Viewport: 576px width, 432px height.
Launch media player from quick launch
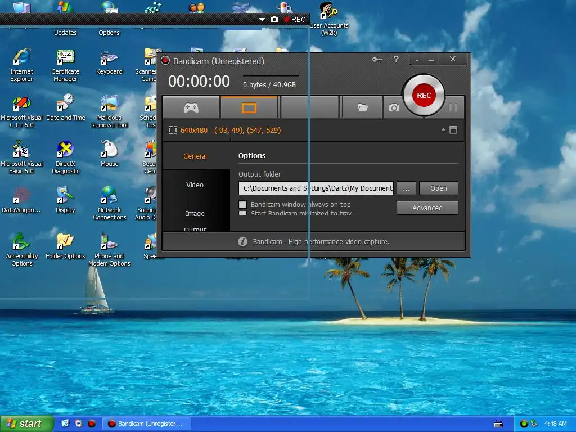pyautogui.click(x=79, y=424)
